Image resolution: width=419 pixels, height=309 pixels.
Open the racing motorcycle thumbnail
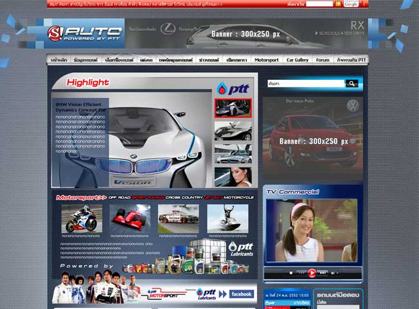point(82,219)
